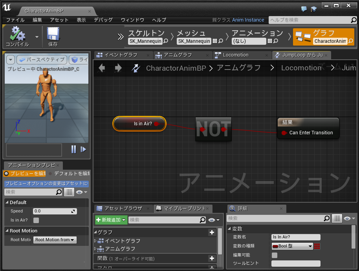Open the chat bubble feedback icon

click(304, 9)
